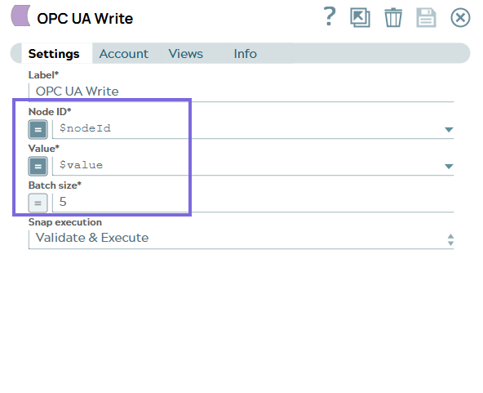Viewport: 483px width, 393px height.
Task: Delete snap with trash can icon
Action: (393, 18)
